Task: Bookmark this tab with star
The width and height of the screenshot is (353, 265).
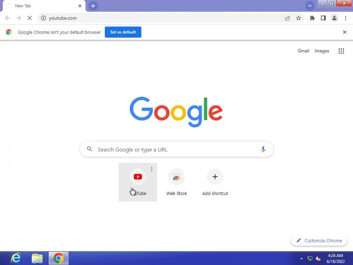Action: coord(299,18)
